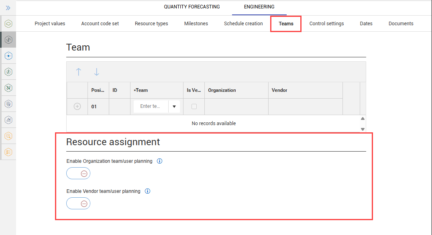Viewport: 432px width, 235px height.
Task: Check the Is Vendor checkbox in row 01
Action: [x=194, y=107]
